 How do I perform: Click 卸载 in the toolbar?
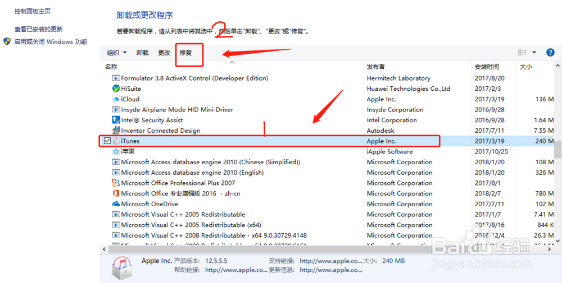pos(142,53)
